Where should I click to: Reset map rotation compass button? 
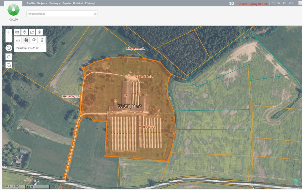pyautogui.click(x=9, y=48)
